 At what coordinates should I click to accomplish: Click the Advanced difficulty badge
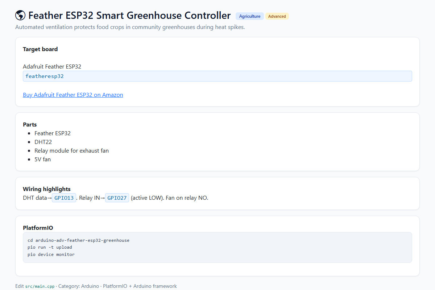coord(277,16)
